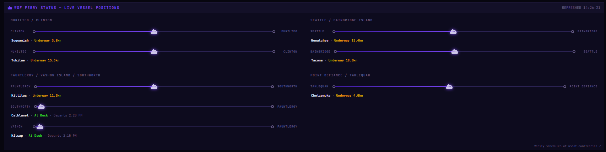Click the Cathlamet vessel name
The height and width of the screenshot is (152, 606).
(20, 115)
